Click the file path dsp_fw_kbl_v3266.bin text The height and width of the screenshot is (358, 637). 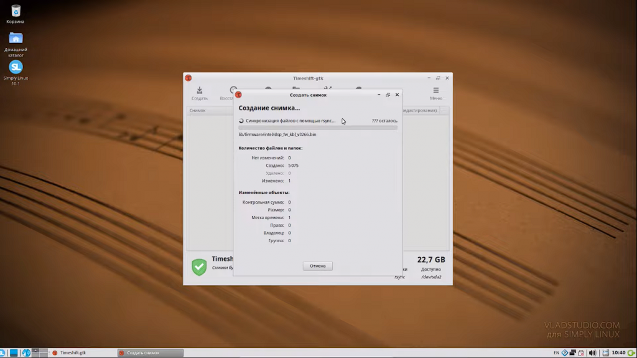pyautogui.click(x=277, y=134)
